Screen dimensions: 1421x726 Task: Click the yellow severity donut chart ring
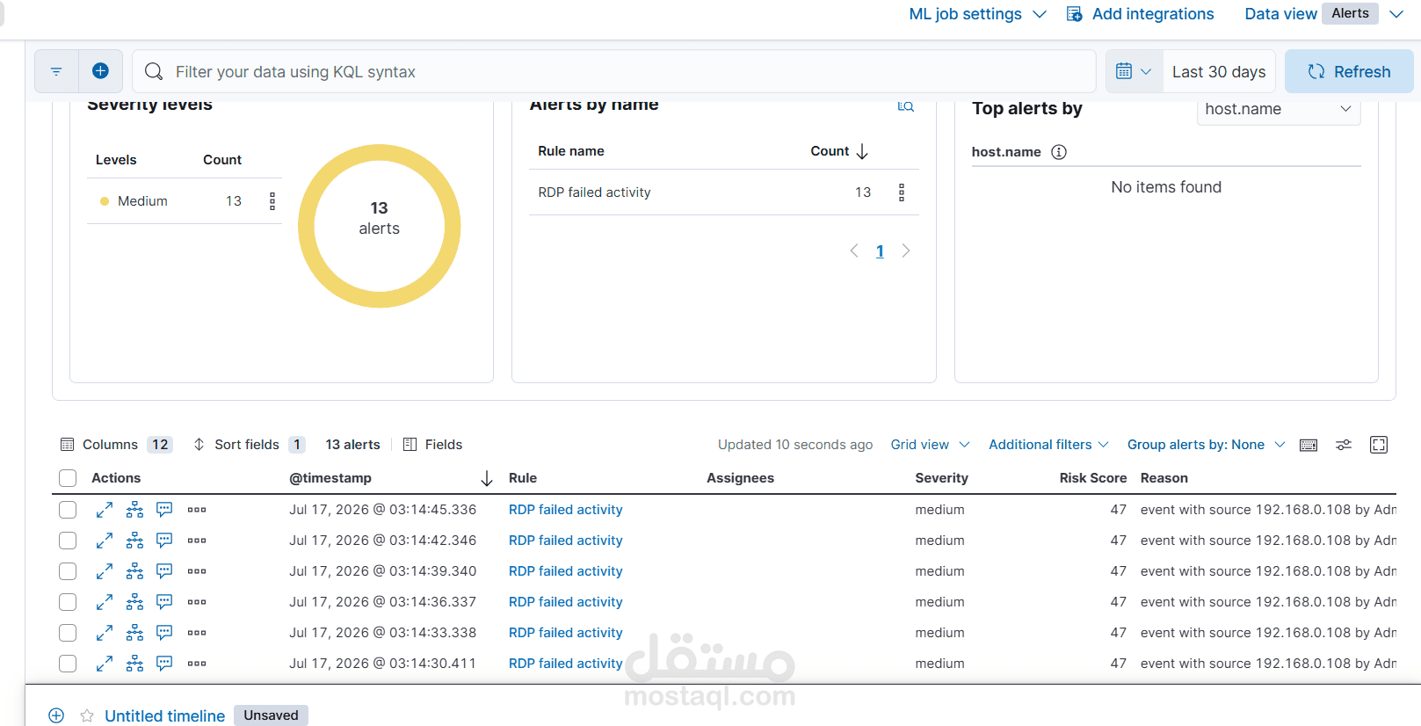click(x=380, y=152)
